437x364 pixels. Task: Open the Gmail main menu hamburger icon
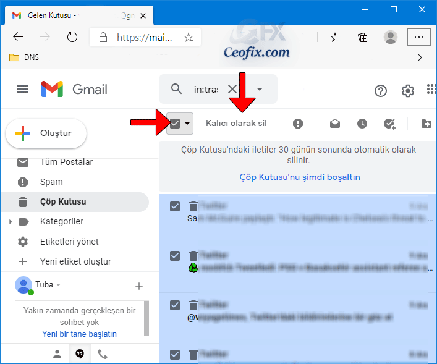tap(23, 89)
